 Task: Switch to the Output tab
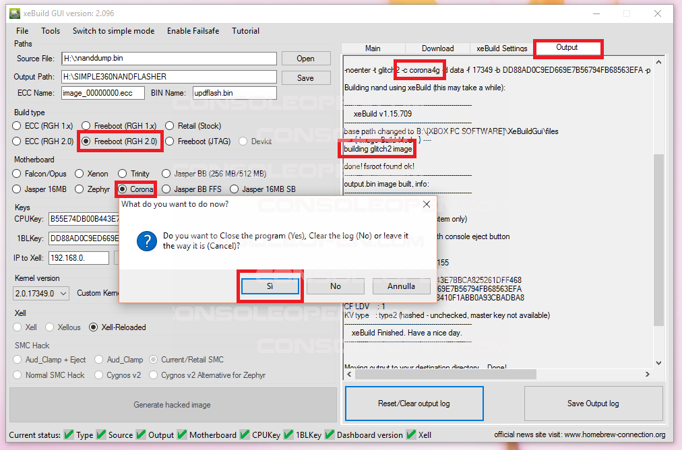click(567, 47)
